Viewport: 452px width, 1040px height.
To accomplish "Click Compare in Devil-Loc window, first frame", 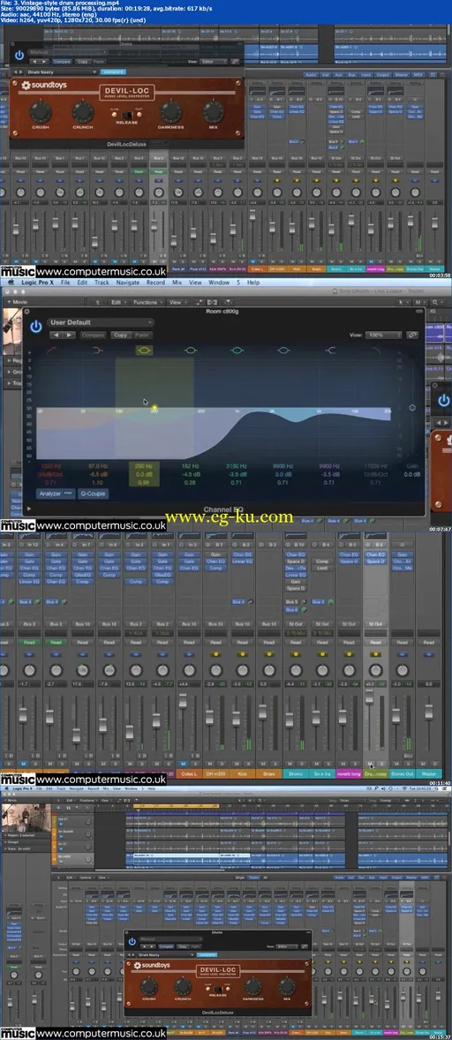I will click(62, 61).
